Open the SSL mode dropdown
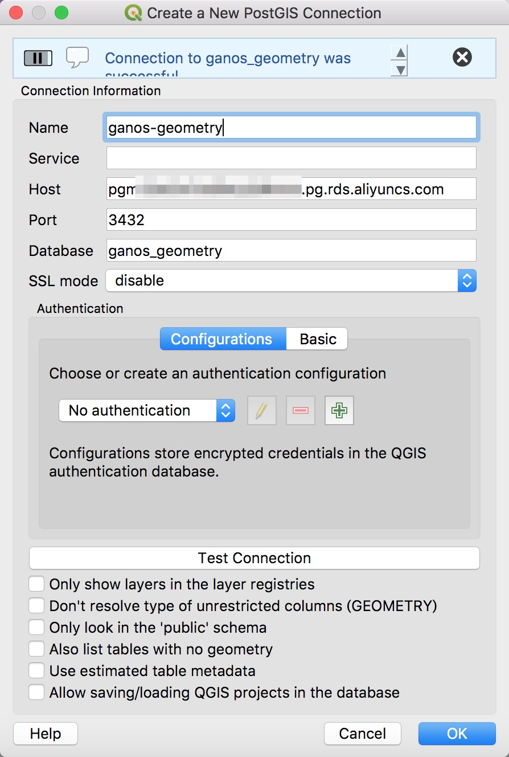The width and height of the screenshot is (509, 757). pos(290,280)
